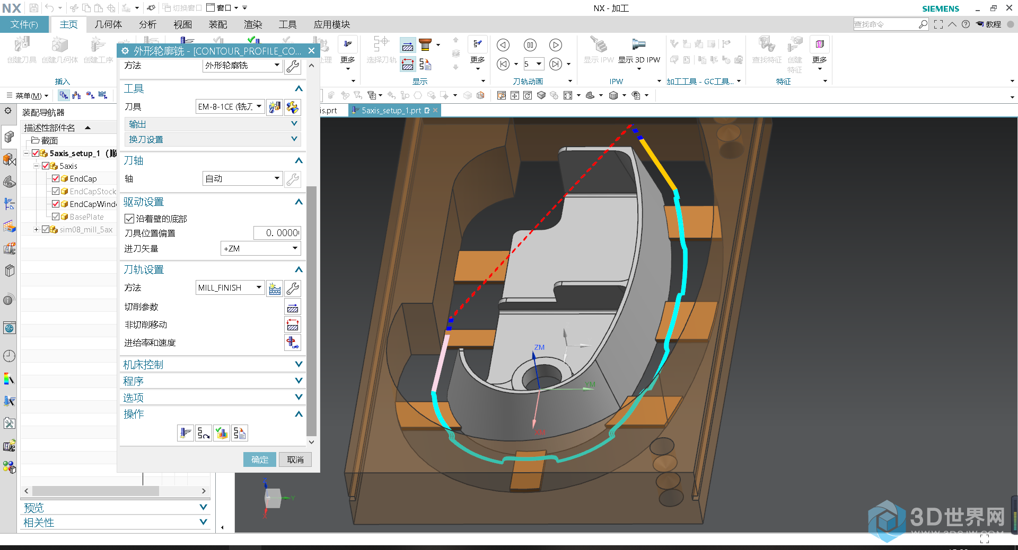Open the MILL_FINISH method dropdown
This screenshot has width=1018, height=550.
[230, 288]
